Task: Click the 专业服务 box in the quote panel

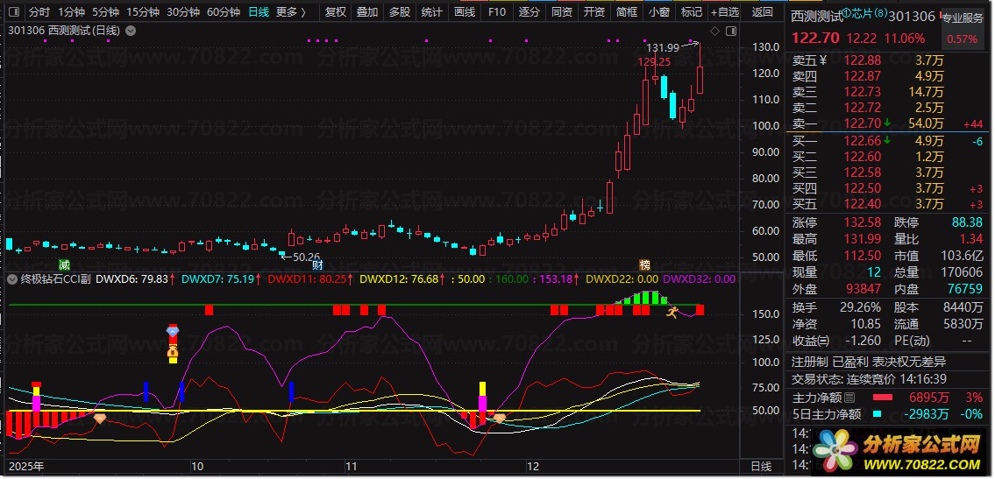Action: tap(962, 18)
